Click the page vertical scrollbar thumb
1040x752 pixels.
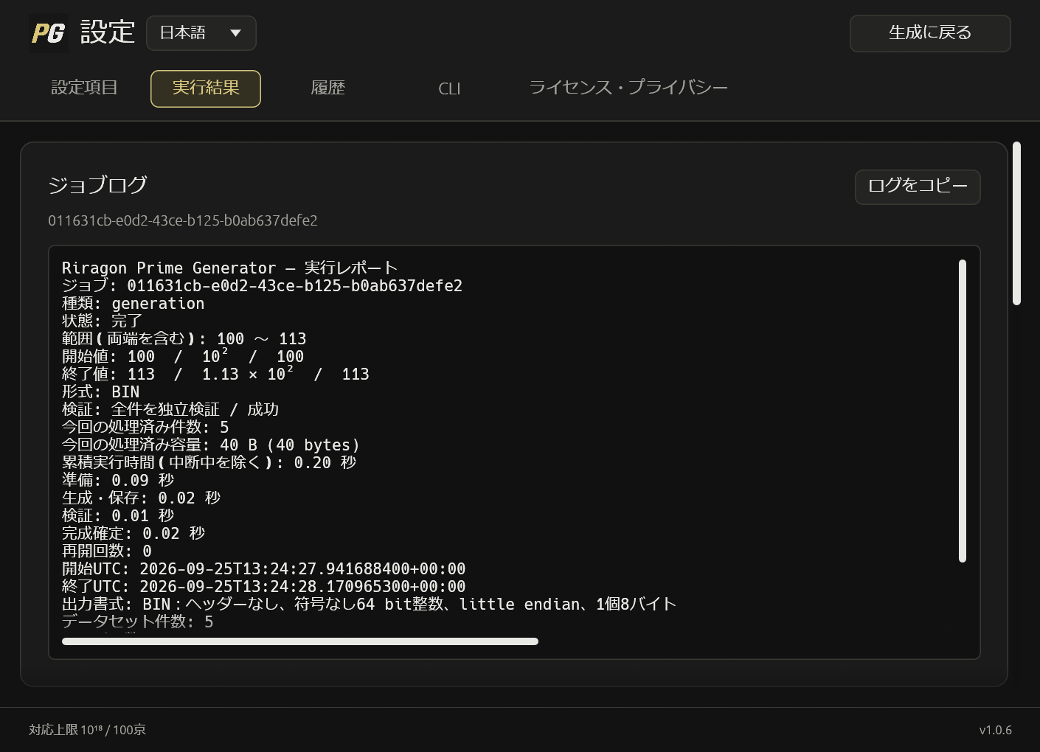(1016, 223)
